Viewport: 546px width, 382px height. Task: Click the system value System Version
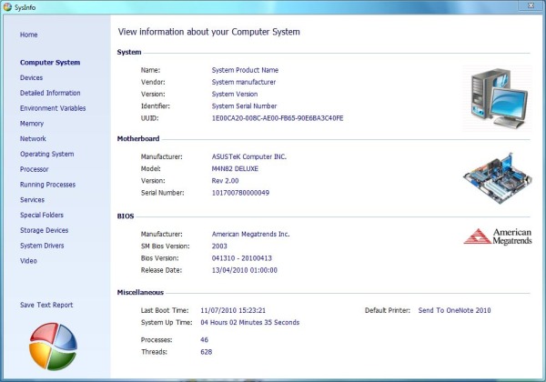coord(235,94)
